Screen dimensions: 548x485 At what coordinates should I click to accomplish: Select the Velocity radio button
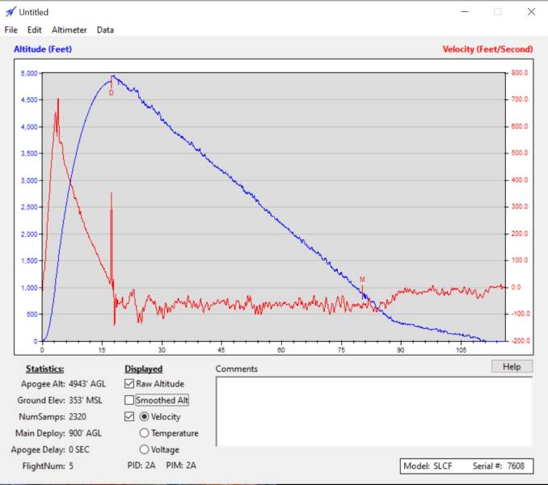coord(145,417)
